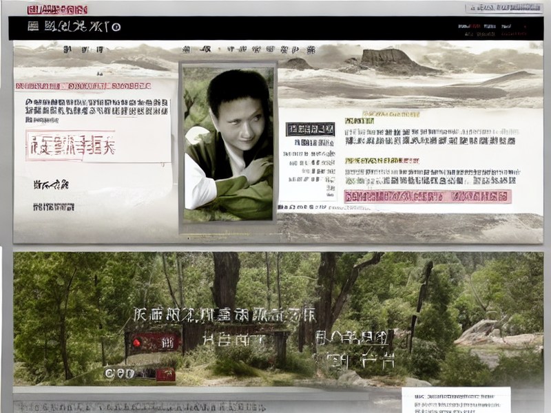This screenshot has width=551, height=413.
Task: Click the red underlined heading above left paragraph
Action: click(x=83, y=85)
